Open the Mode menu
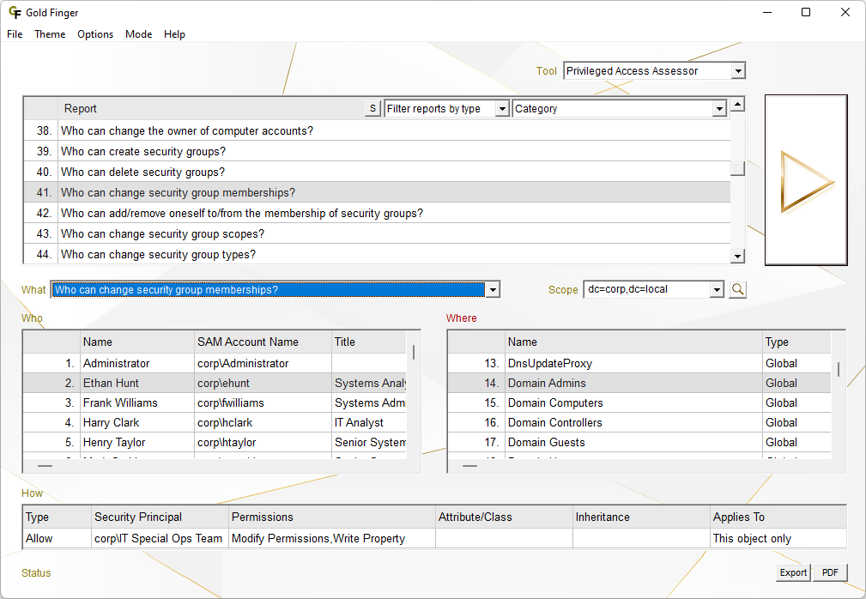The image size is (866, 599). click(138, 34)
